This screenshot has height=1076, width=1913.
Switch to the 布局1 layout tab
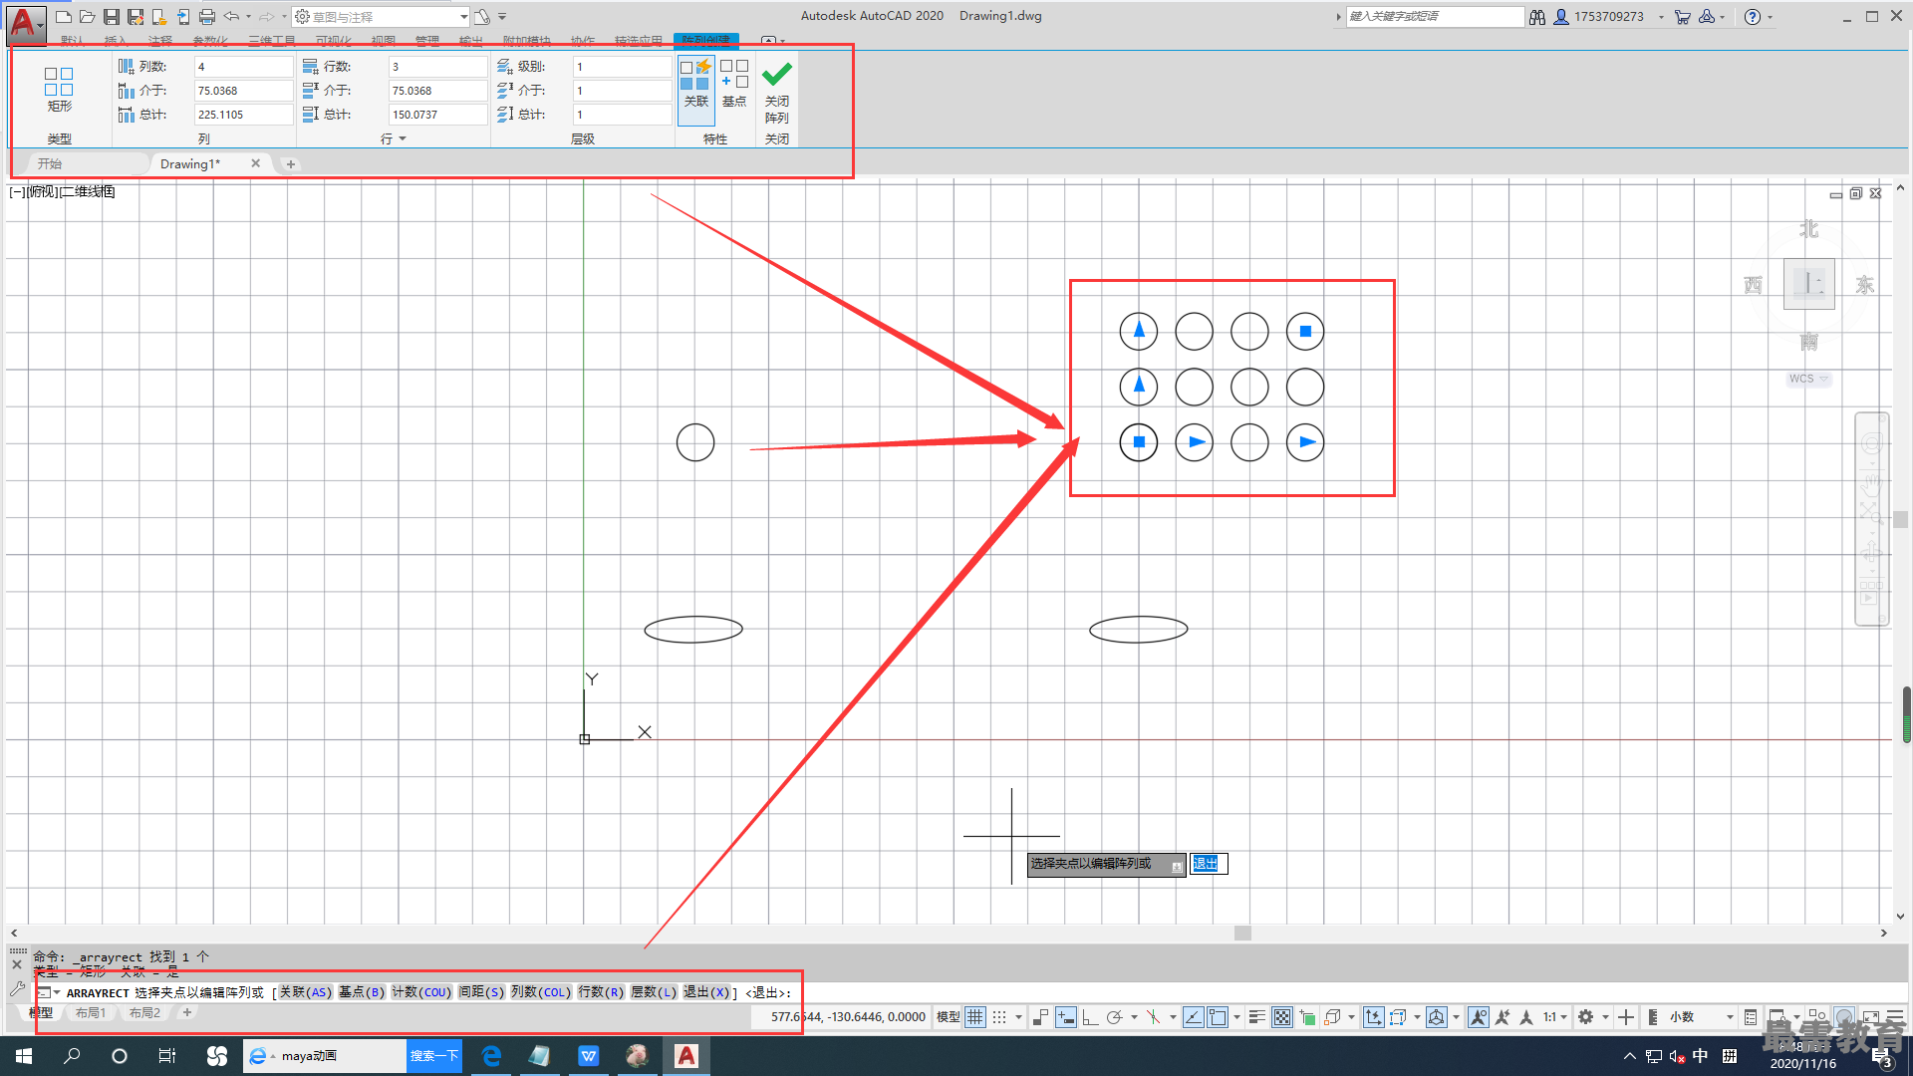[91, 1013]
